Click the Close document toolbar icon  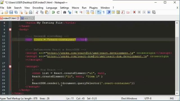pyautogui.click(x=21, y=12)
